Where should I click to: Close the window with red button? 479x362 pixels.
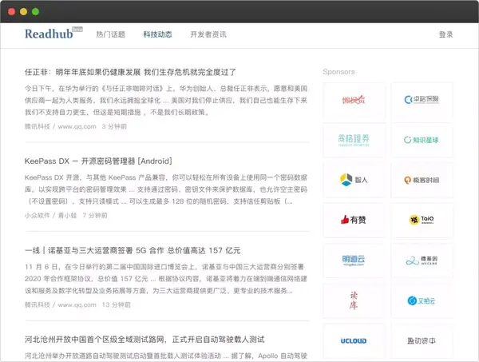[12, 12]
